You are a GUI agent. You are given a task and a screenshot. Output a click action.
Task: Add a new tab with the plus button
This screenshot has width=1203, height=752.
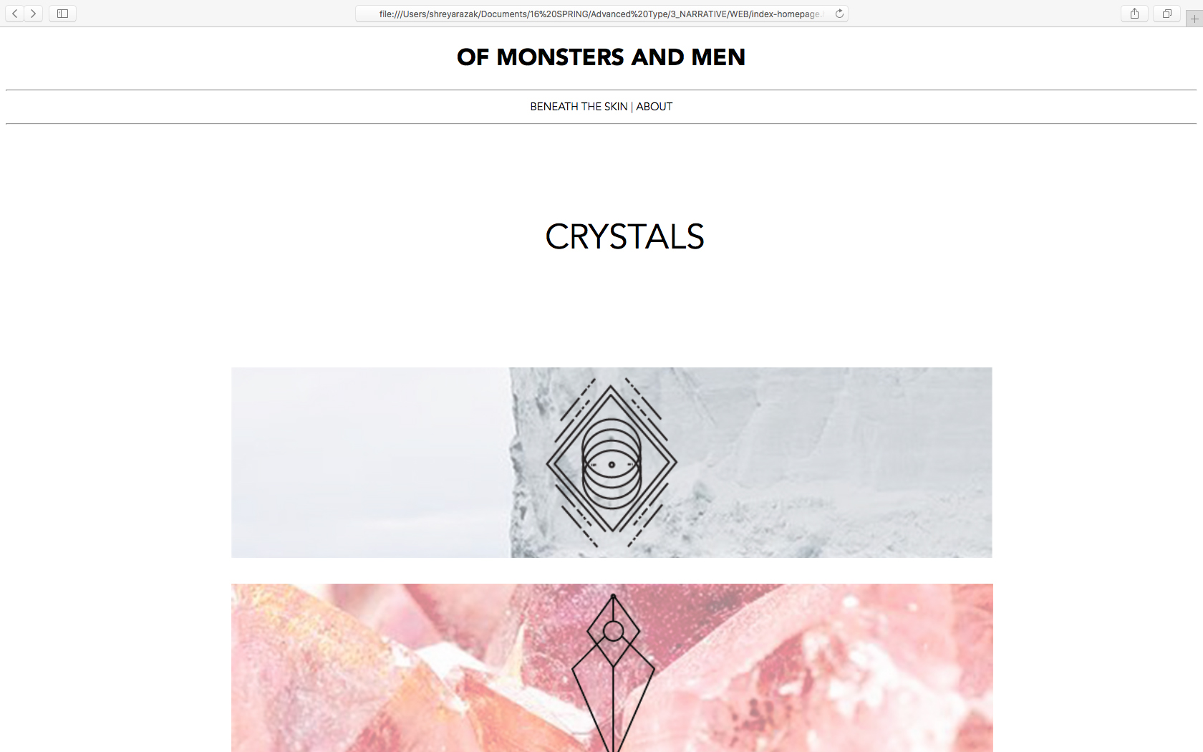(1194, 19)
